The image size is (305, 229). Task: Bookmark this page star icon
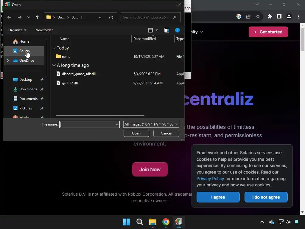pyautogui.click(x=258, y=17)
